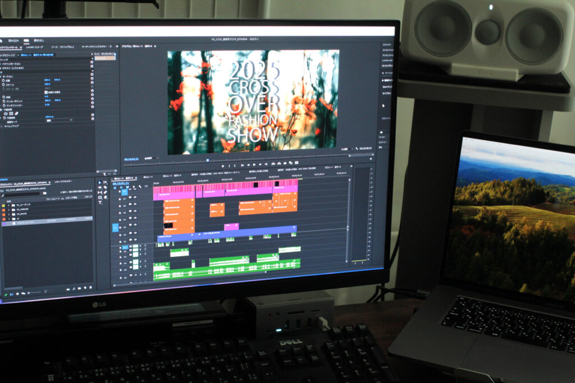Click the rectangle mask icon under opacity
575x383 pixels.
click(x=11, y=113)
